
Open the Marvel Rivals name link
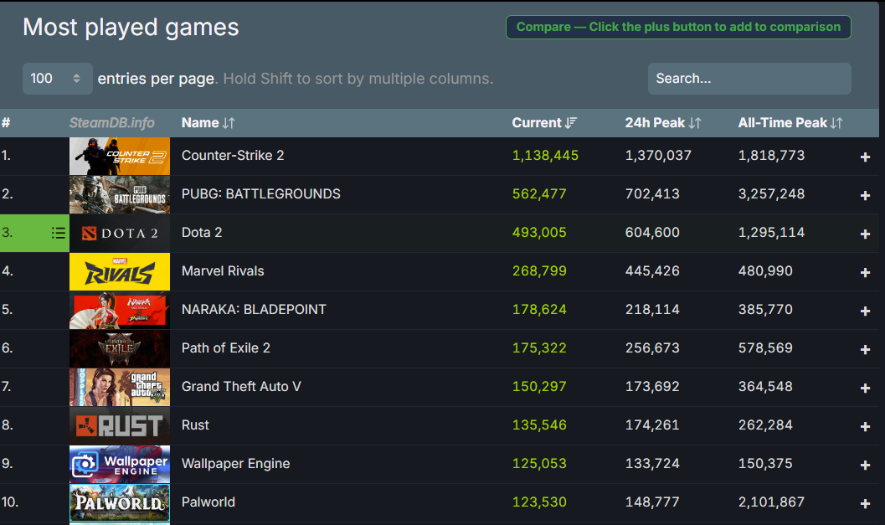coord(223,271)
